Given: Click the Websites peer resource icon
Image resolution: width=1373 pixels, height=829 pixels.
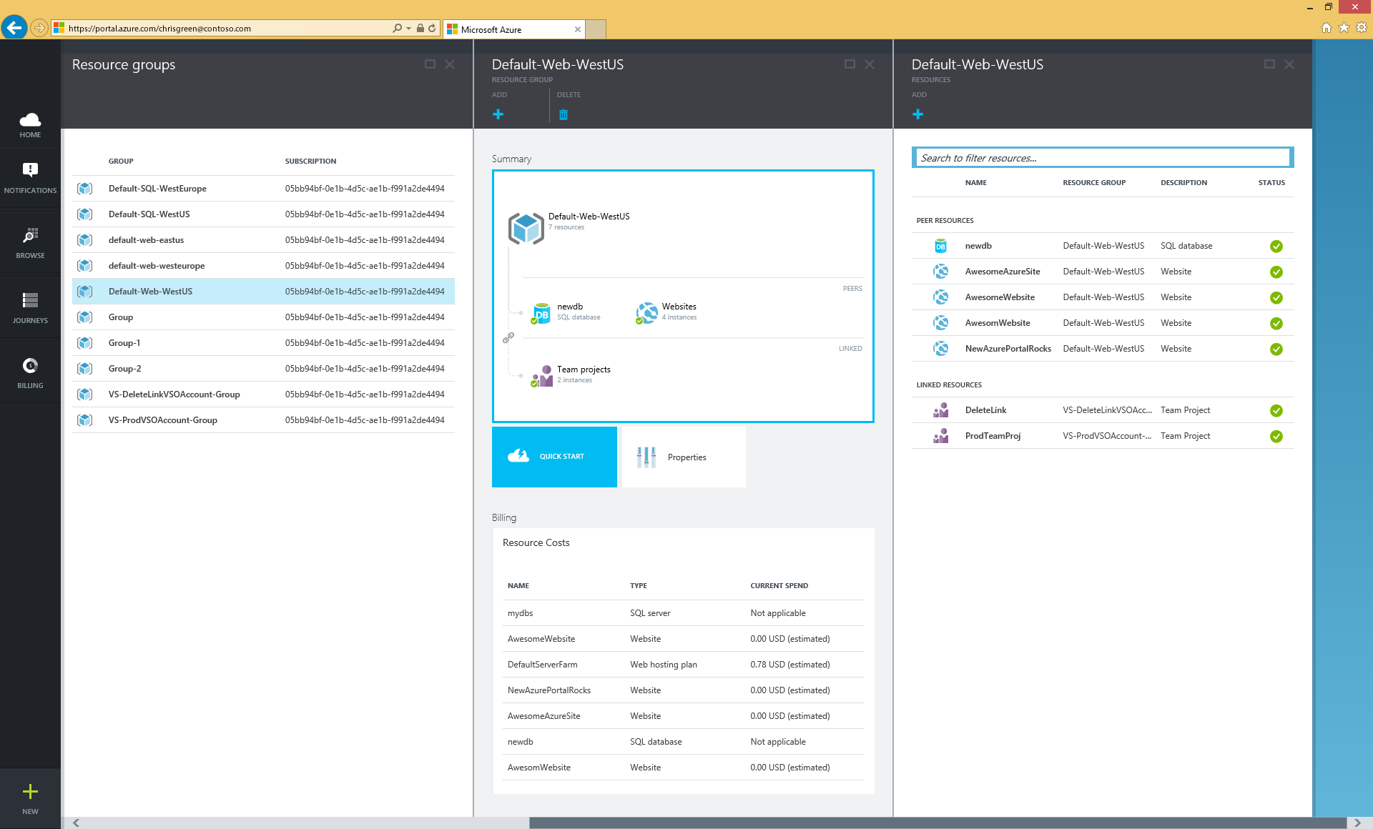Looking at the screenshot, I should [x=647, y=312].
